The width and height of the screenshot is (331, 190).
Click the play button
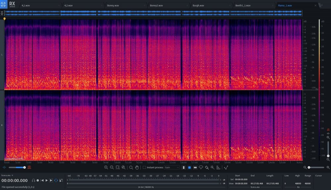pos(47,180)
